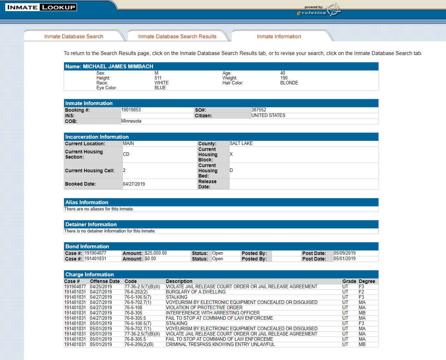Click the Offense Date column header
The height and width of the screenshot is (360, 446).
105,281
